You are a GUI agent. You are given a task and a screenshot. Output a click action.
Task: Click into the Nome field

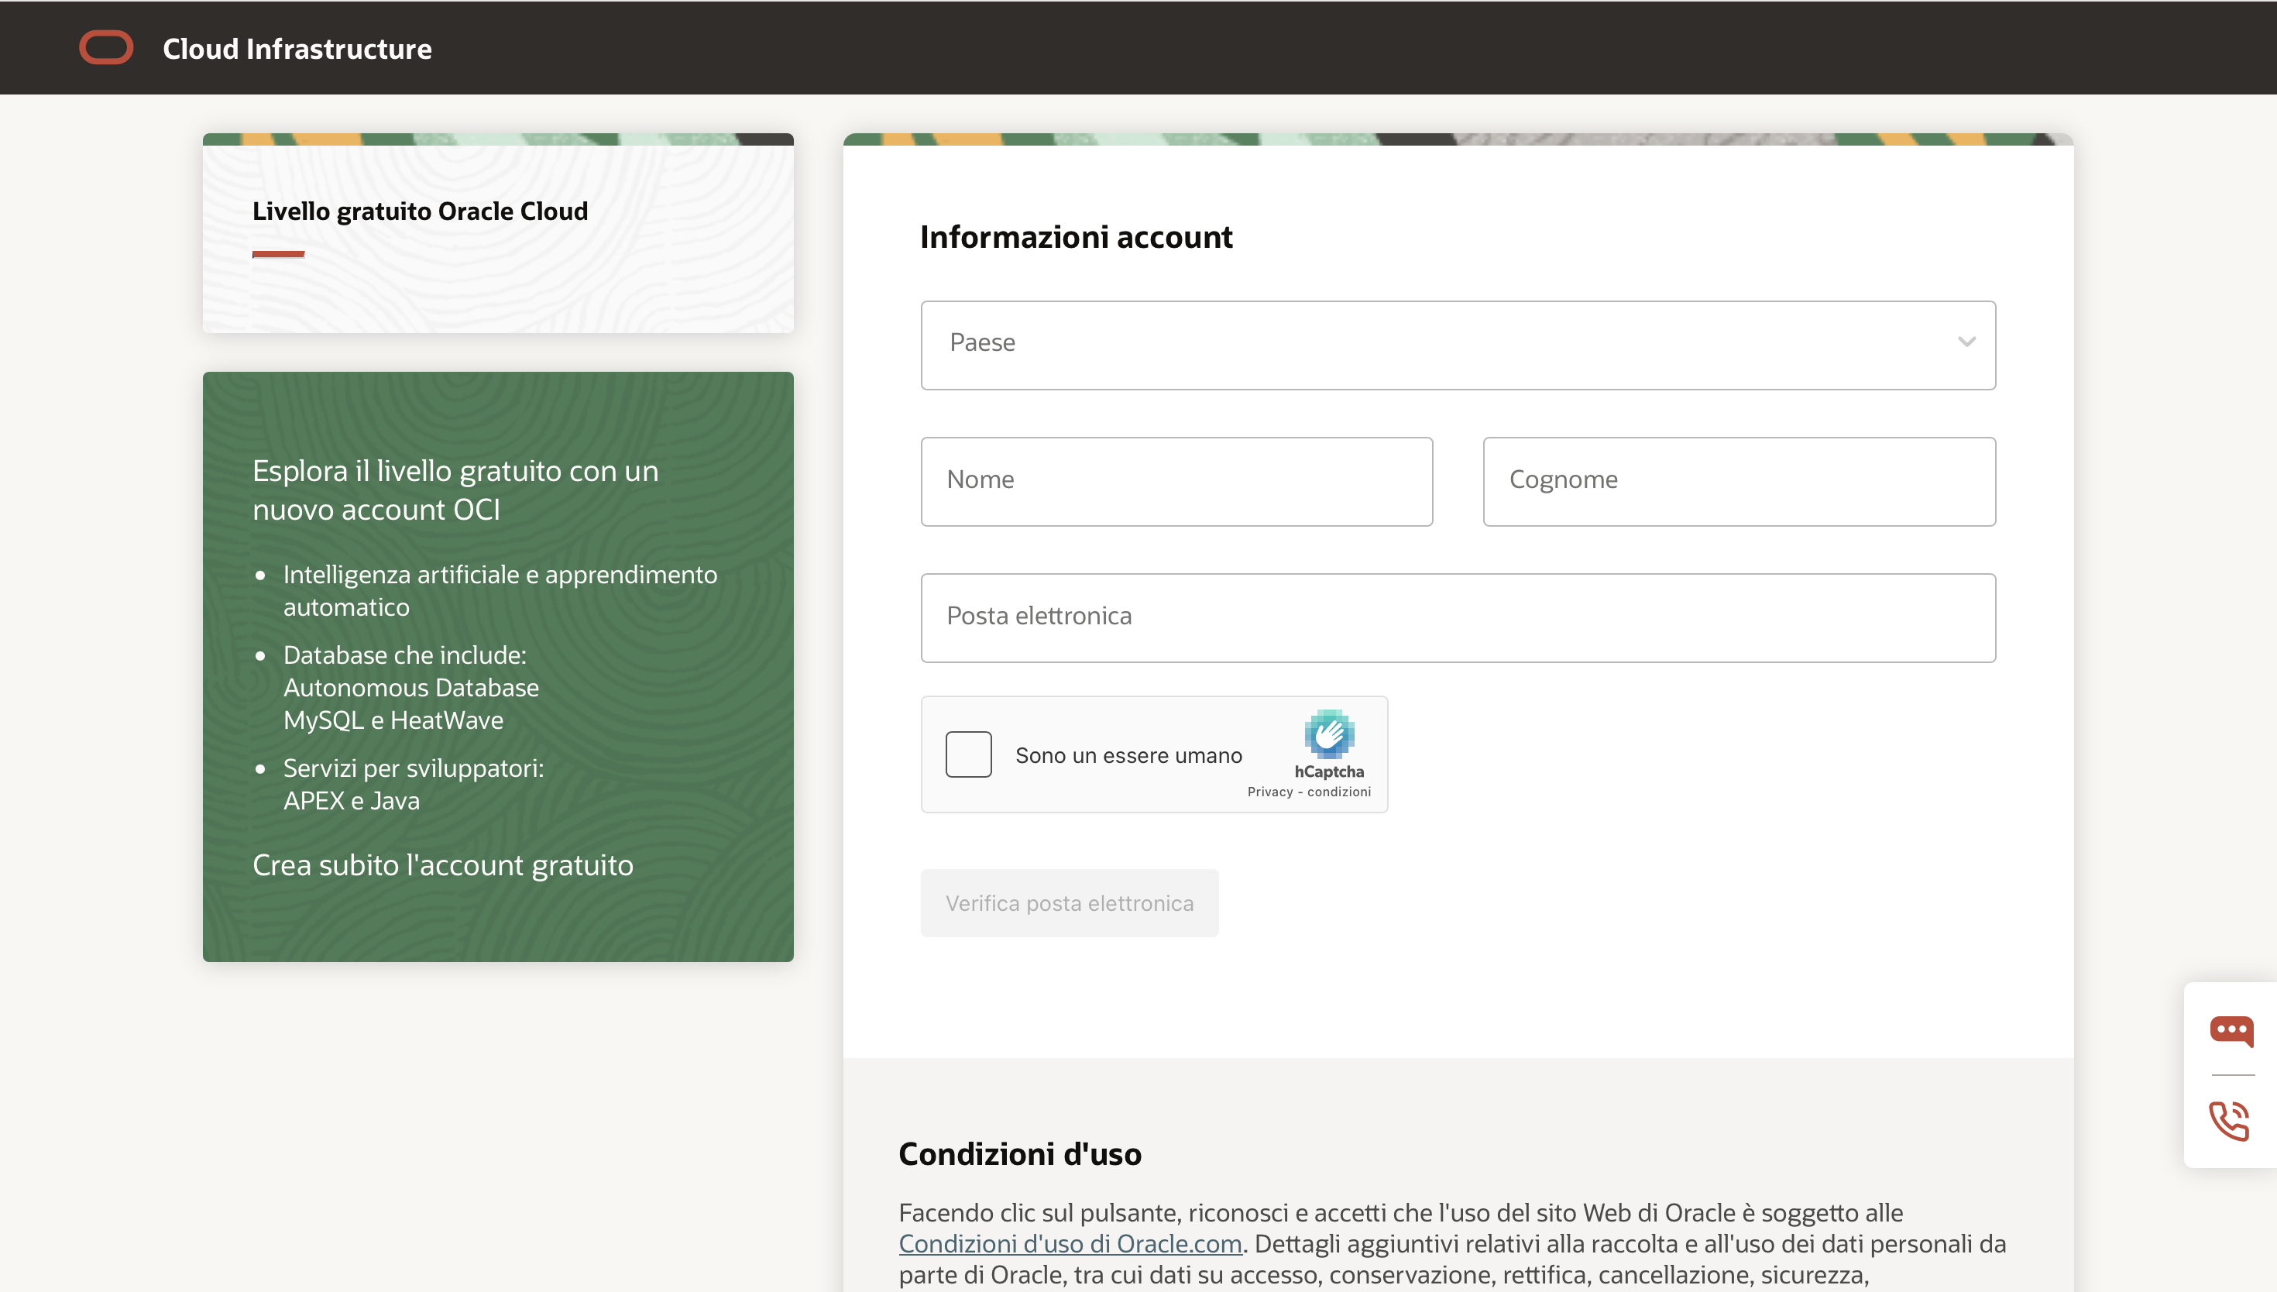tap(1176, 481)
